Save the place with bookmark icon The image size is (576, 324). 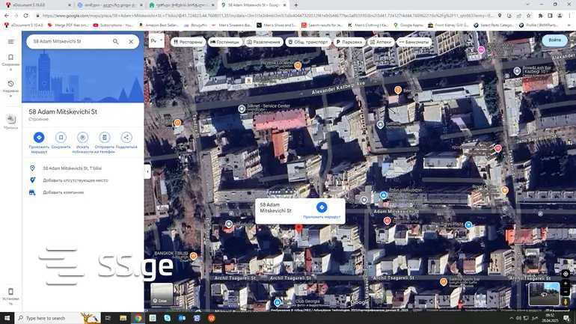(x=61, y=137)
